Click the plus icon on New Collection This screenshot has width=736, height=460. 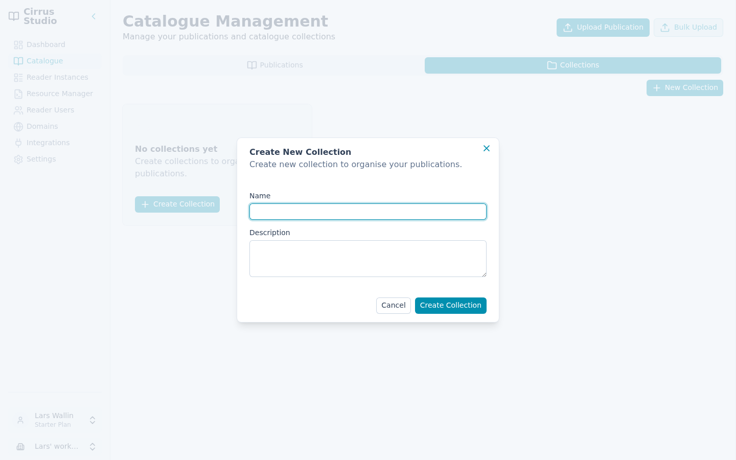[657, 88]
